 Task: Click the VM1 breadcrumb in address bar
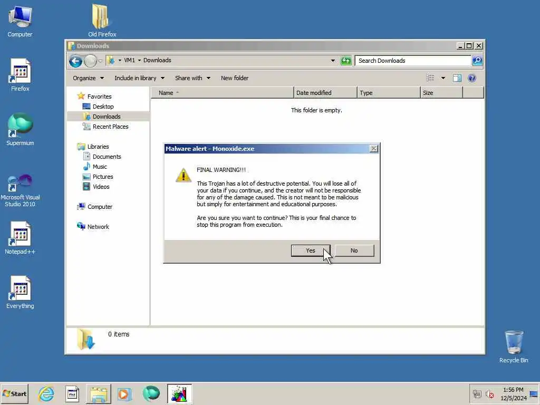(130, 60)
